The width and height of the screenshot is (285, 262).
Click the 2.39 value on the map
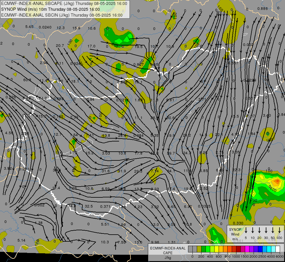[74, 117]
